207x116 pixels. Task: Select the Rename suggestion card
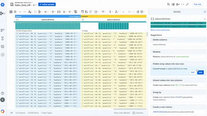178,54
